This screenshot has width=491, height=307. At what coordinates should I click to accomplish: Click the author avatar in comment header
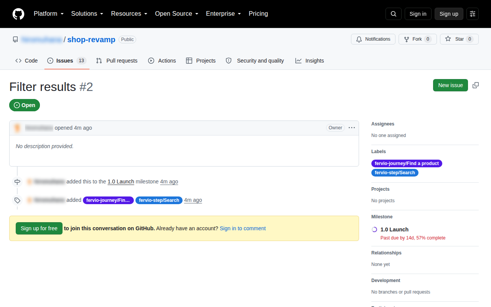17,128
